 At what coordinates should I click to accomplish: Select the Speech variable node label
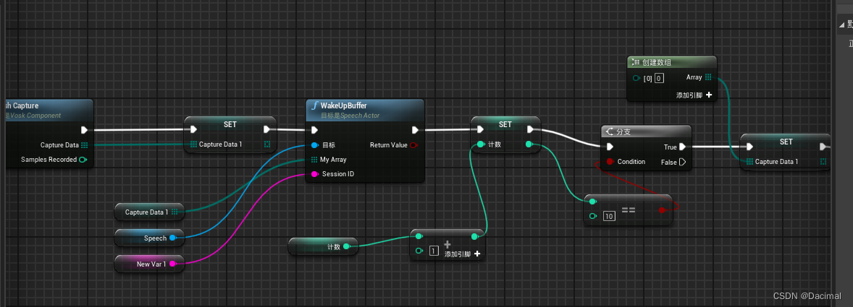coord(155,238)
